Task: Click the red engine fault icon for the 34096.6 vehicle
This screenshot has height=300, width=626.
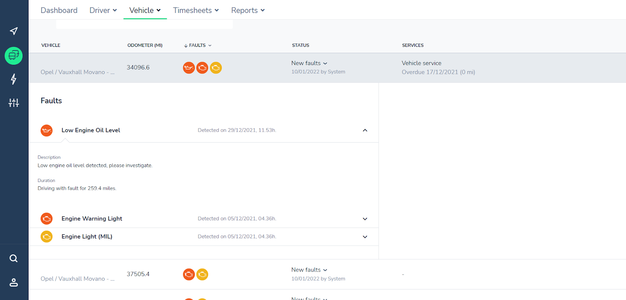Action: 202,68
